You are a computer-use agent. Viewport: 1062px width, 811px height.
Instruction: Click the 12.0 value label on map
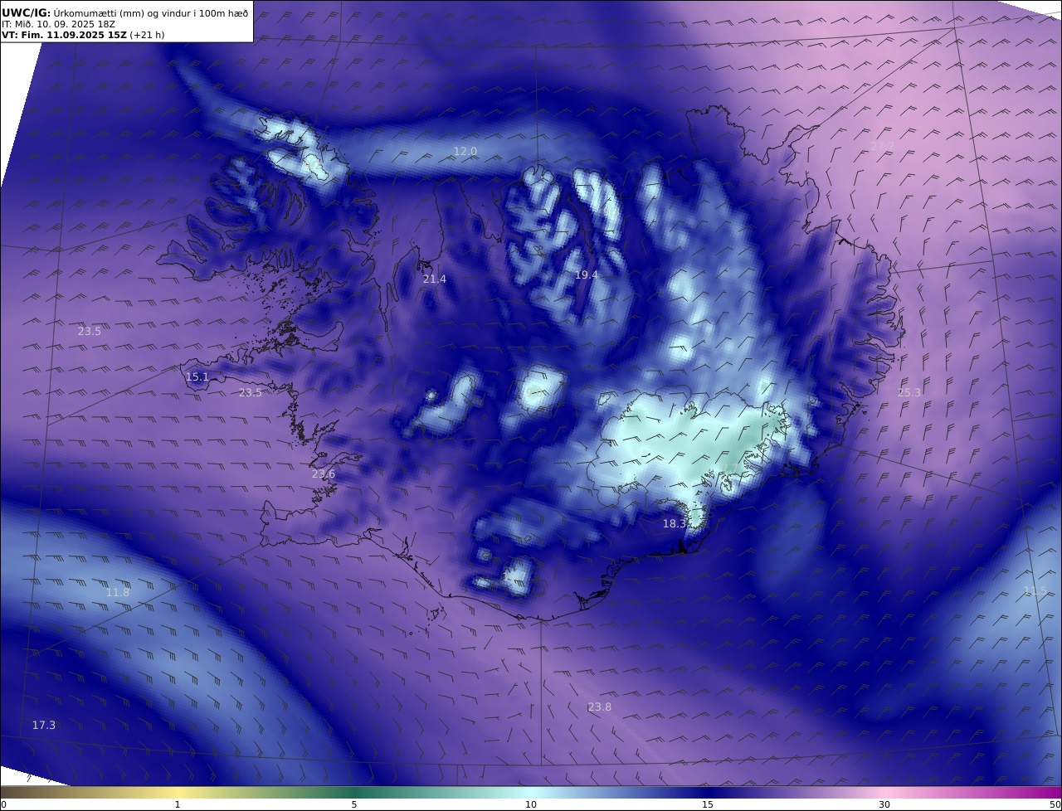(x=465, y=151)
